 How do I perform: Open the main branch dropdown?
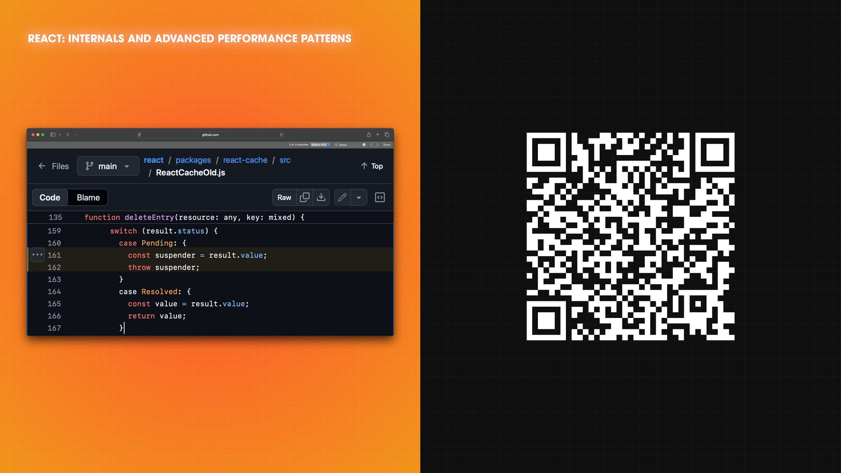coord(108,166)
